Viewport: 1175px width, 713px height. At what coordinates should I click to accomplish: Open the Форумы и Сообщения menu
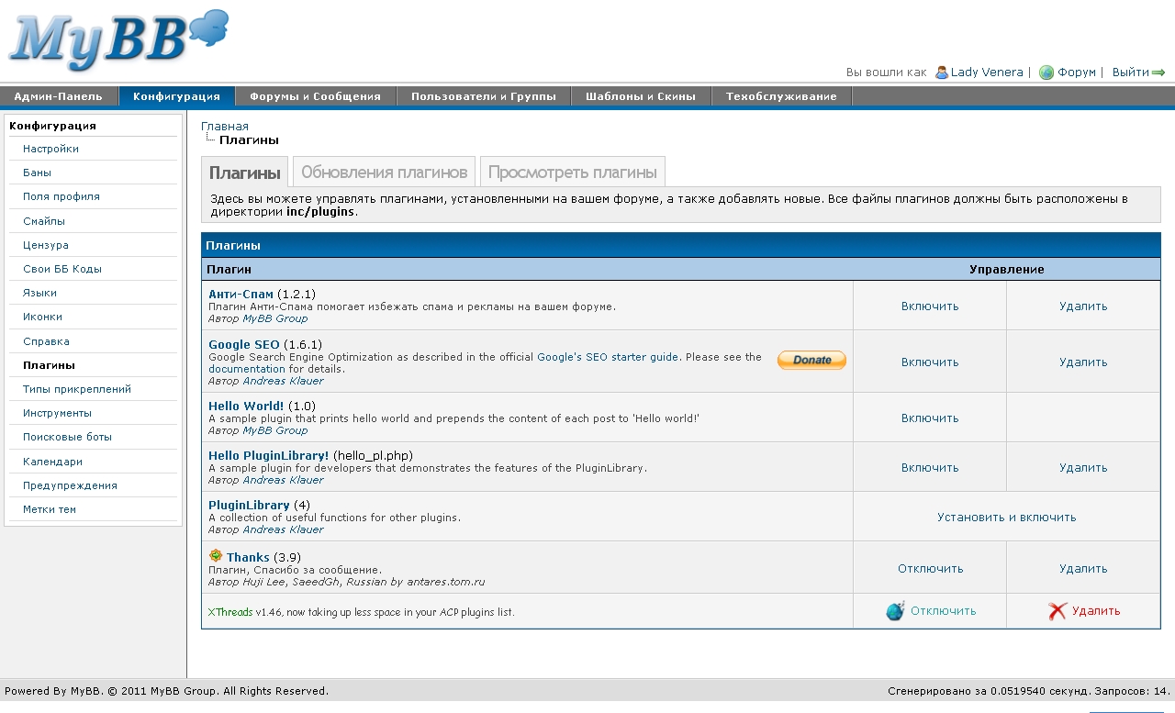tap(315, 96)
